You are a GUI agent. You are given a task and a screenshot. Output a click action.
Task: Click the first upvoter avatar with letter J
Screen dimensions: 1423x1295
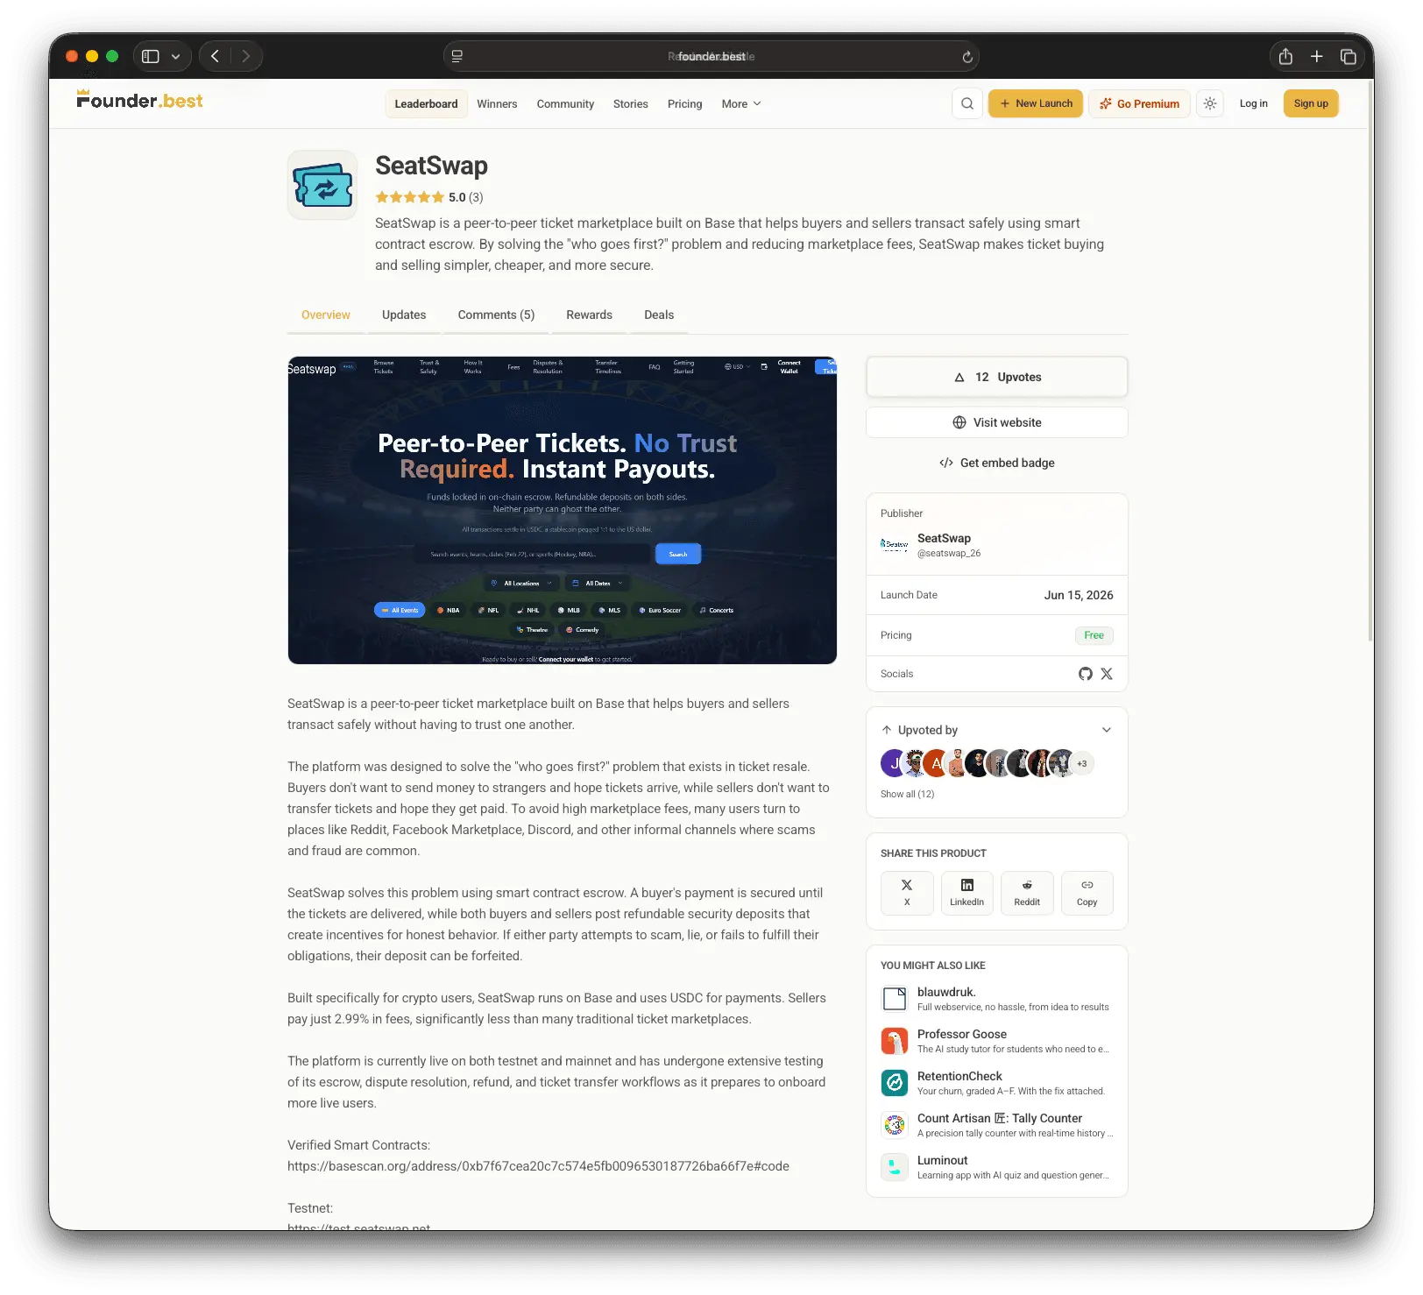click(x=893, y=763)
